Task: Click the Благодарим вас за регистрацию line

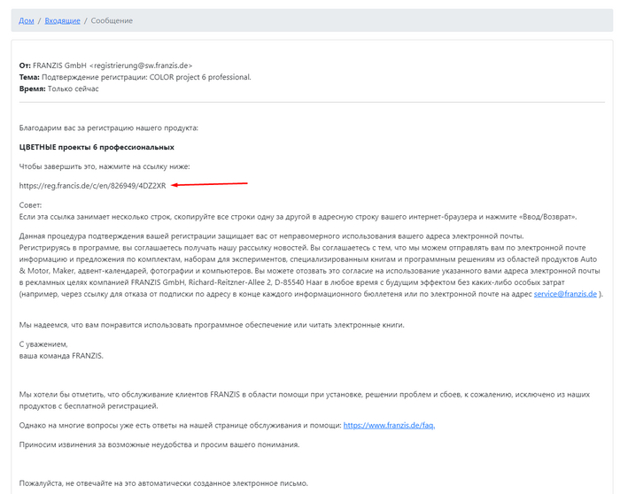Action: click(x=109, y=128)
